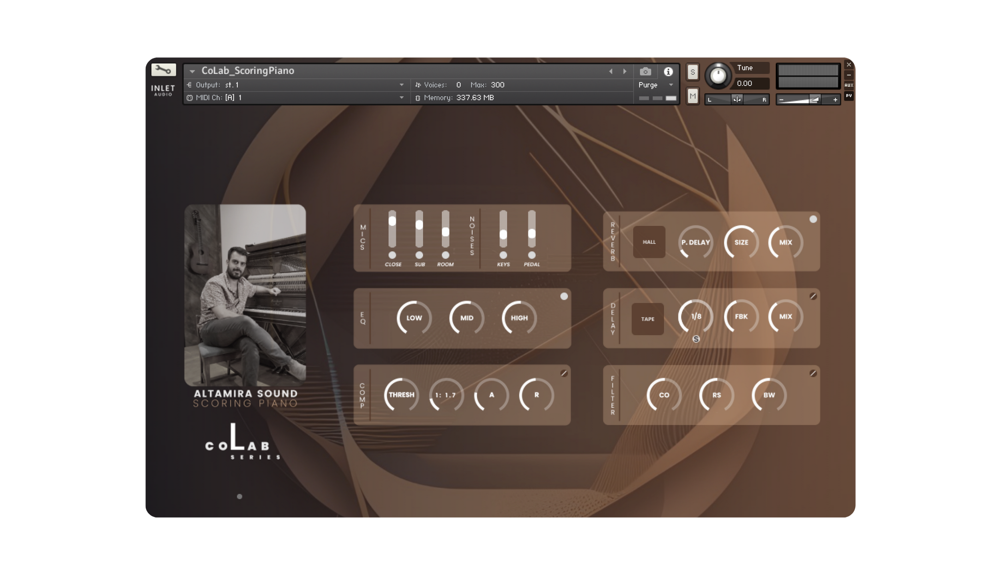Enable the Filter section toggle

coord(813,373)
